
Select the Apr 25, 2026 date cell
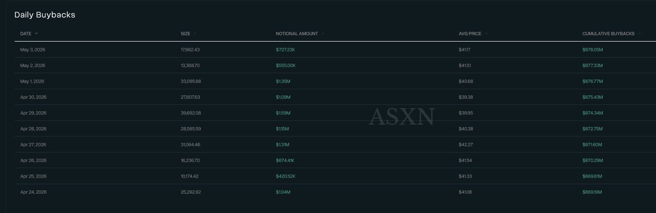(x=34, y=176)
